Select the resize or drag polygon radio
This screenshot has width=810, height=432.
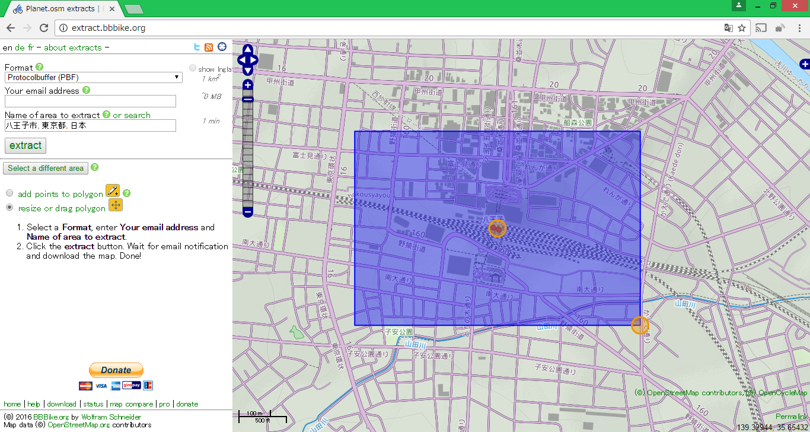(9, 208)
